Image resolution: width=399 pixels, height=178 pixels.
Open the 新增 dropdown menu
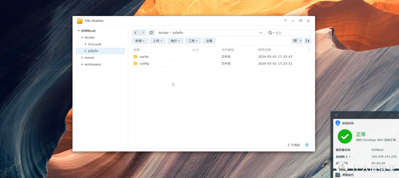coord(140,41)
